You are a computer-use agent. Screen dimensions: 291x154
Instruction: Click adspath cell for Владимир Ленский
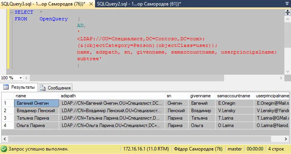(112, 111)
